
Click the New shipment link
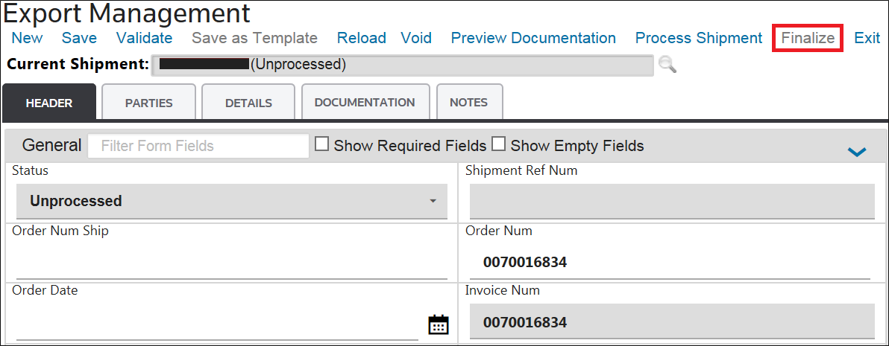tap(28, 38)
